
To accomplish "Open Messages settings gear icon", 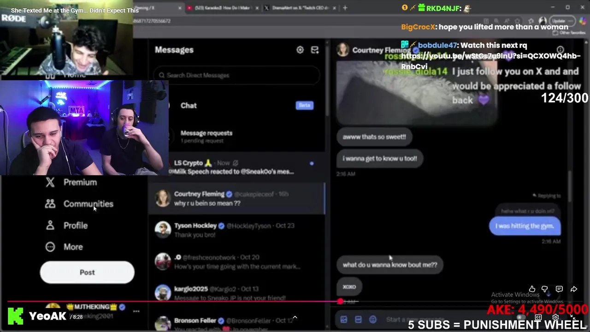I will (300, 50).
